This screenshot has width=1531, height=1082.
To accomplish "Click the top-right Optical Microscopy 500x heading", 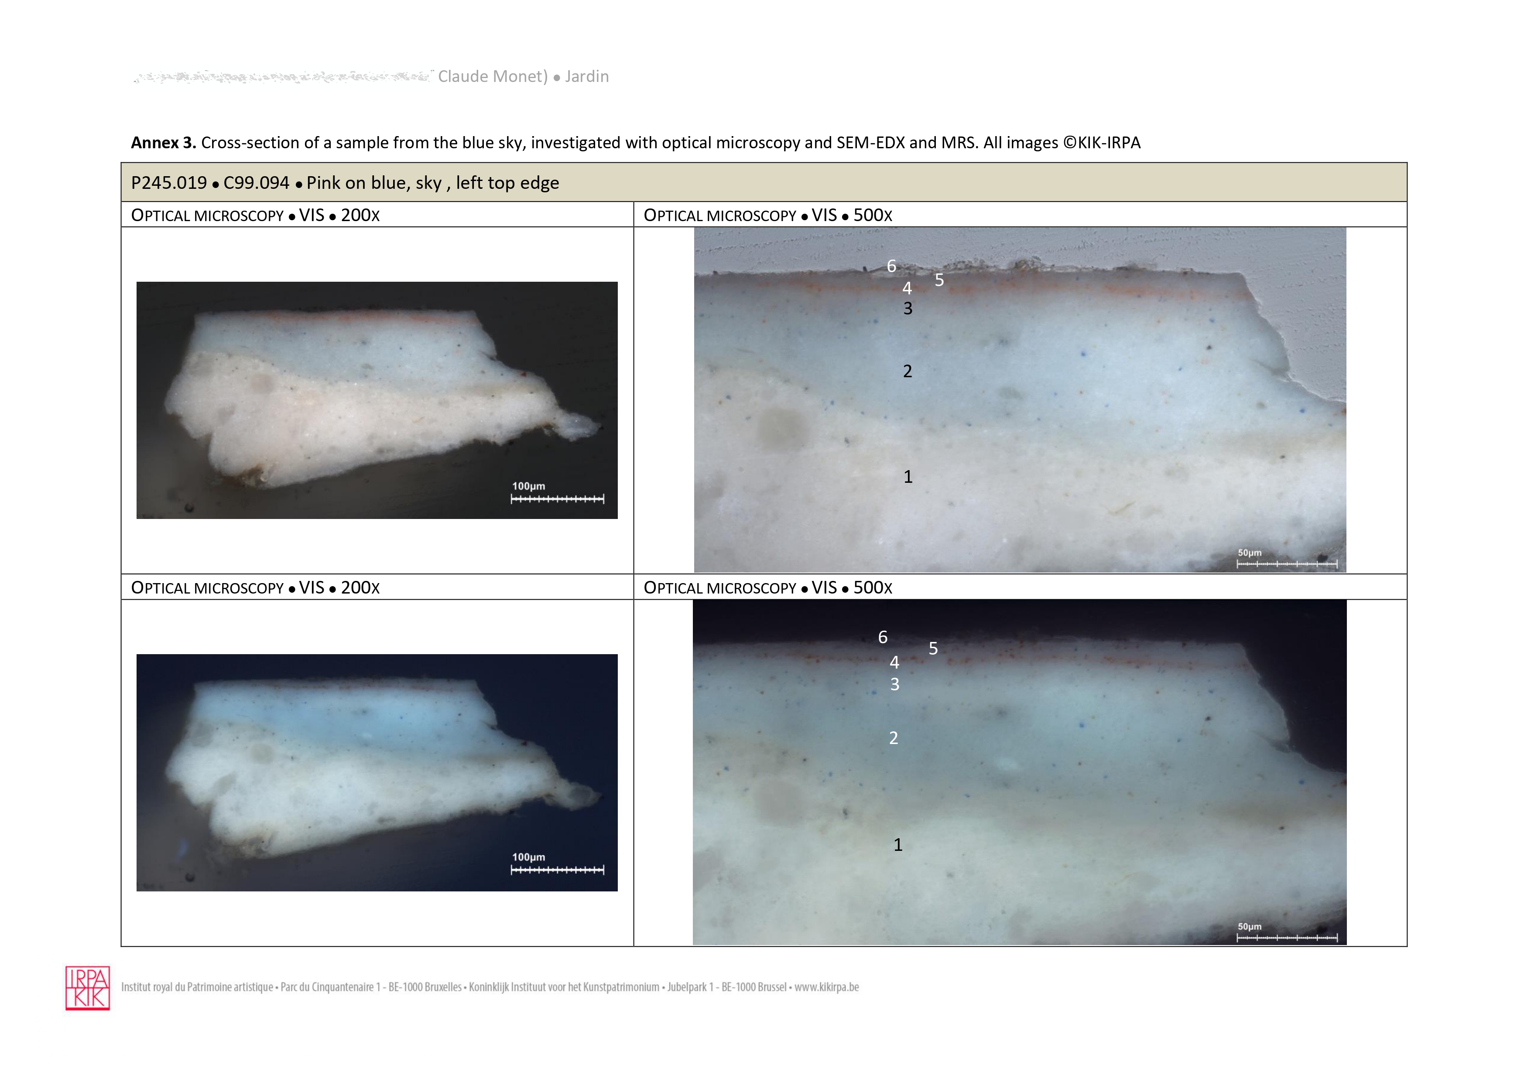I will click(767, 215).
